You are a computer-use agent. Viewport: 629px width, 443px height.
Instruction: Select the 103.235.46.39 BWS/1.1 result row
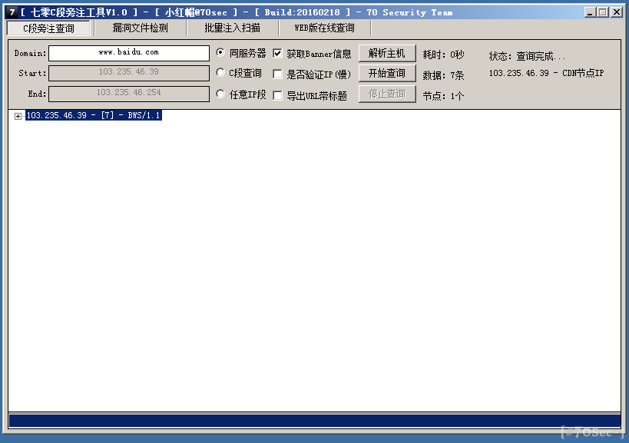(x=94, y=116)
